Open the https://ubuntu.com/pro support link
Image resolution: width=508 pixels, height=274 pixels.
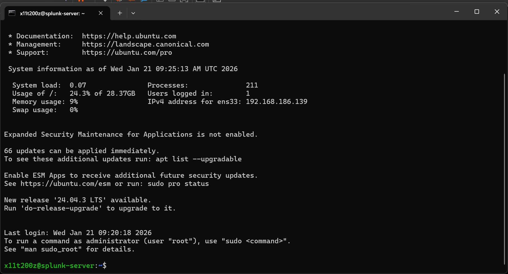click(127, 52)
